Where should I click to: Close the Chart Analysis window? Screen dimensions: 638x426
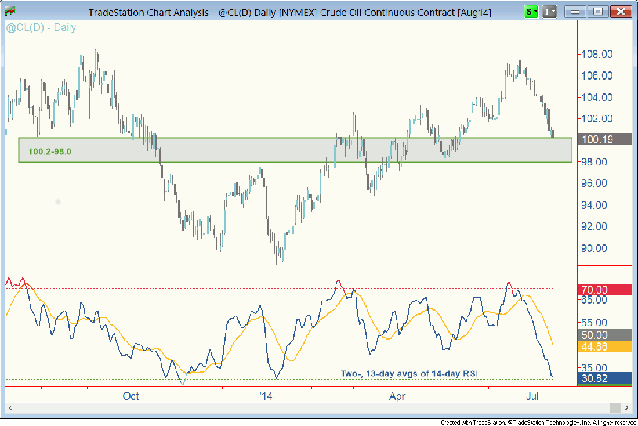[620, 11]
